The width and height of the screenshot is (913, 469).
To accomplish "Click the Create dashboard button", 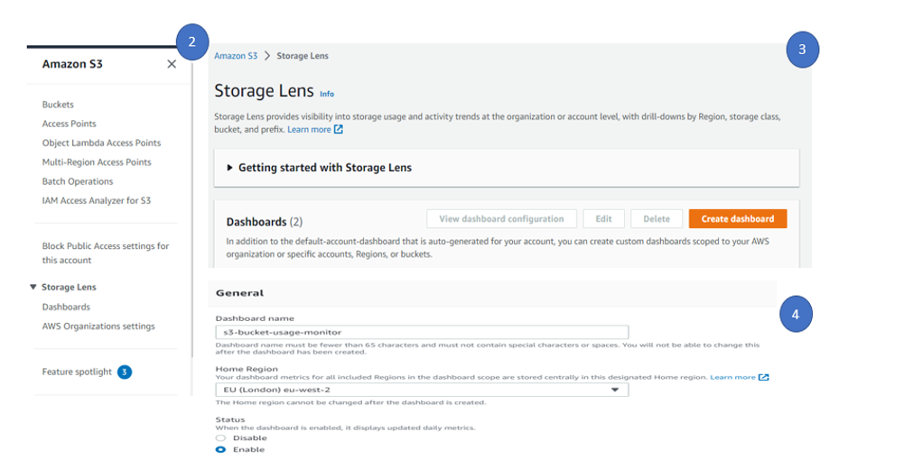I will pyautogui.click(x=737, y=219).
